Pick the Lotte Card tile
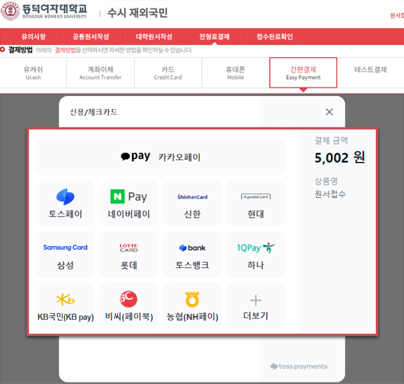 tap(129, 254)
